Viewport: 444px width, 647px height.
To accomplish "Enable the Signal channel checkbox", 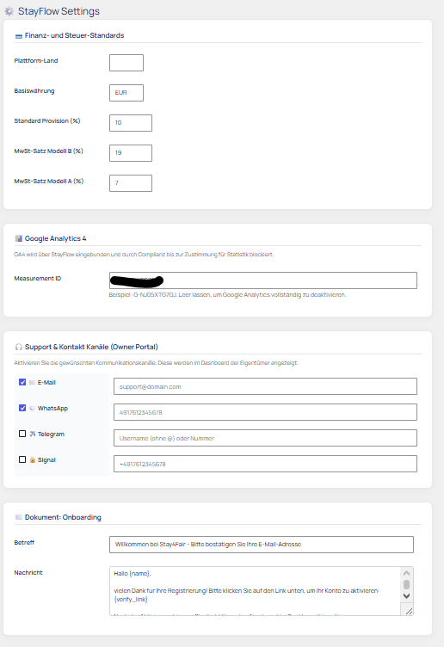I will tap(22, 459).
